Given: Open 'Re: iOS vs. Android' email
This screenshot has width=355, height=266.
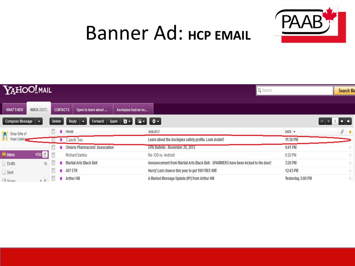Looking at the screenshot, I should pyautogui.click(x=161, y=155).
